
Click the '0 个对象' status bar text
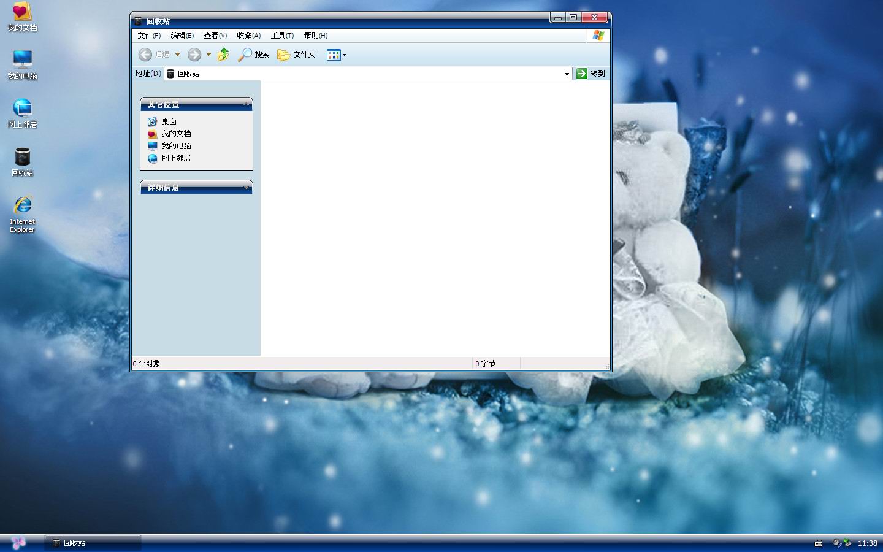click(x=147, y=364)
